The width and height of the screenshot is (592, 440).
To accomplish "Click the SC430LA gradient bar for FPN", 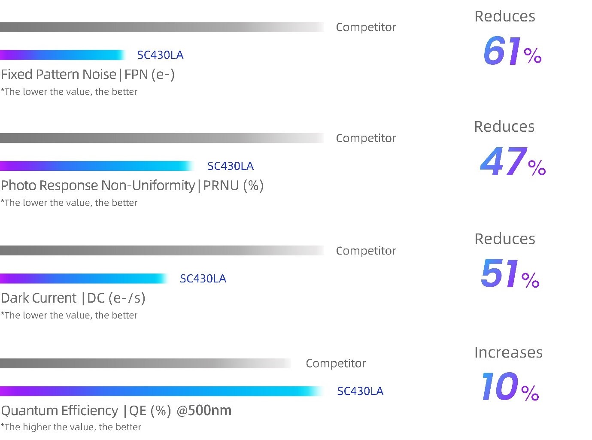I will [x=62, y=55].
